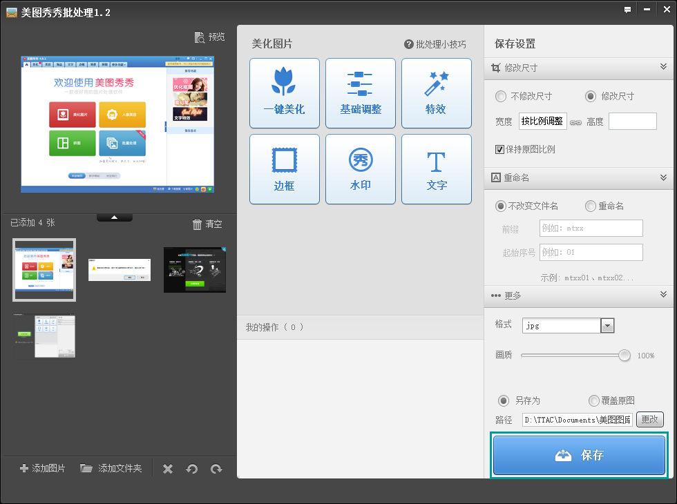The height and width of the screenshot is (504, 677).
Task: Select the 另存为 save-as radio button
Action: coord(504,400)
